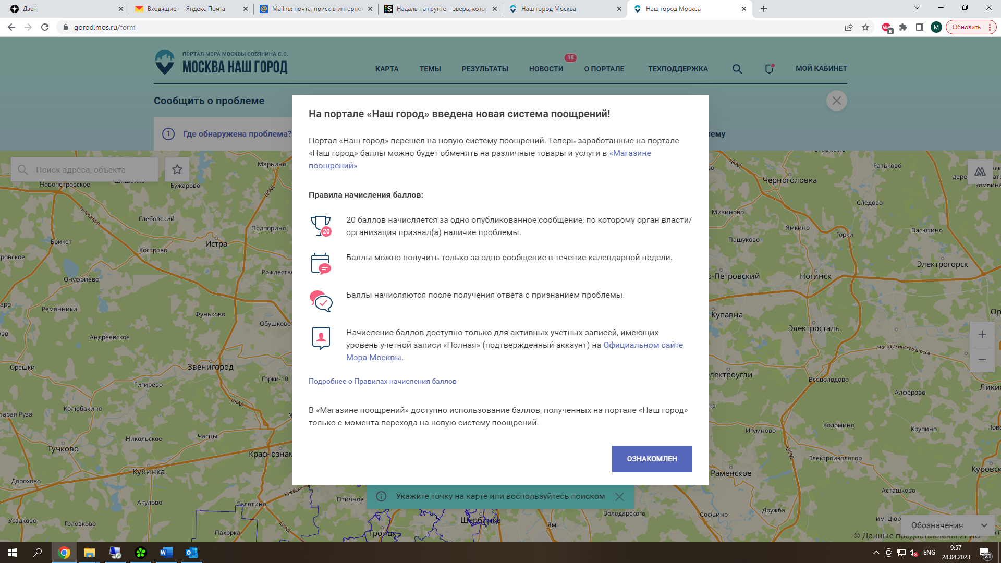Click the address search input field
1001x563 pixels.
tap(84, 170)
